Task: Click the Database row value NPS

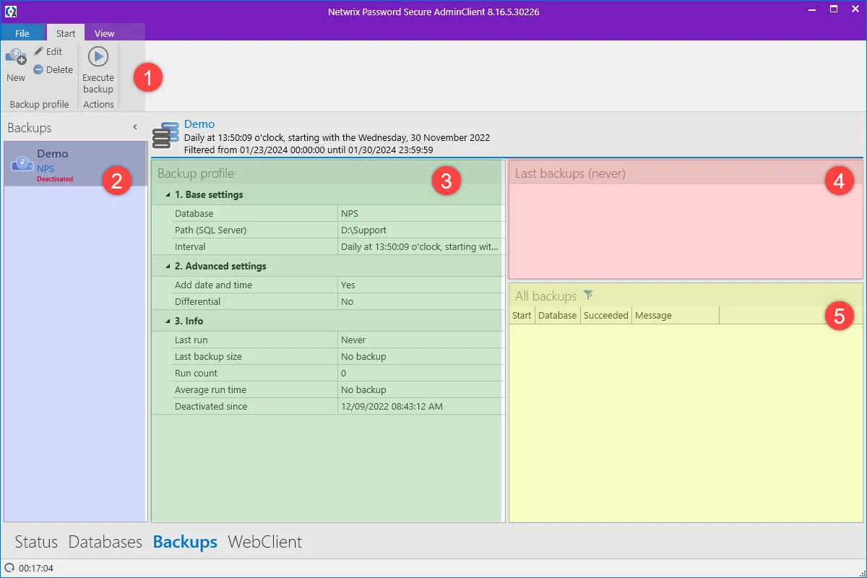Action: click(x=350, y=214)
